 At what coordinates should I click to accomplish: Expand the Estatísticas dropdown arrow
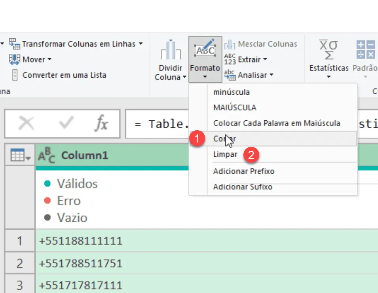[329, 77]
